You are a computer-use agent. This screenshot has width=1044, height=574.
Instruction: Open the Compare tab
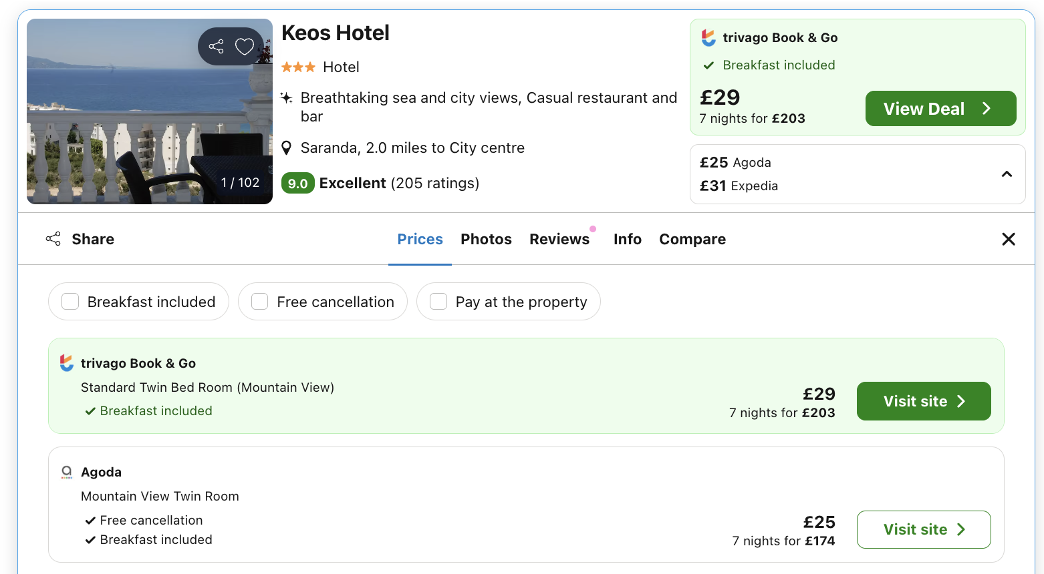point(692,239)
